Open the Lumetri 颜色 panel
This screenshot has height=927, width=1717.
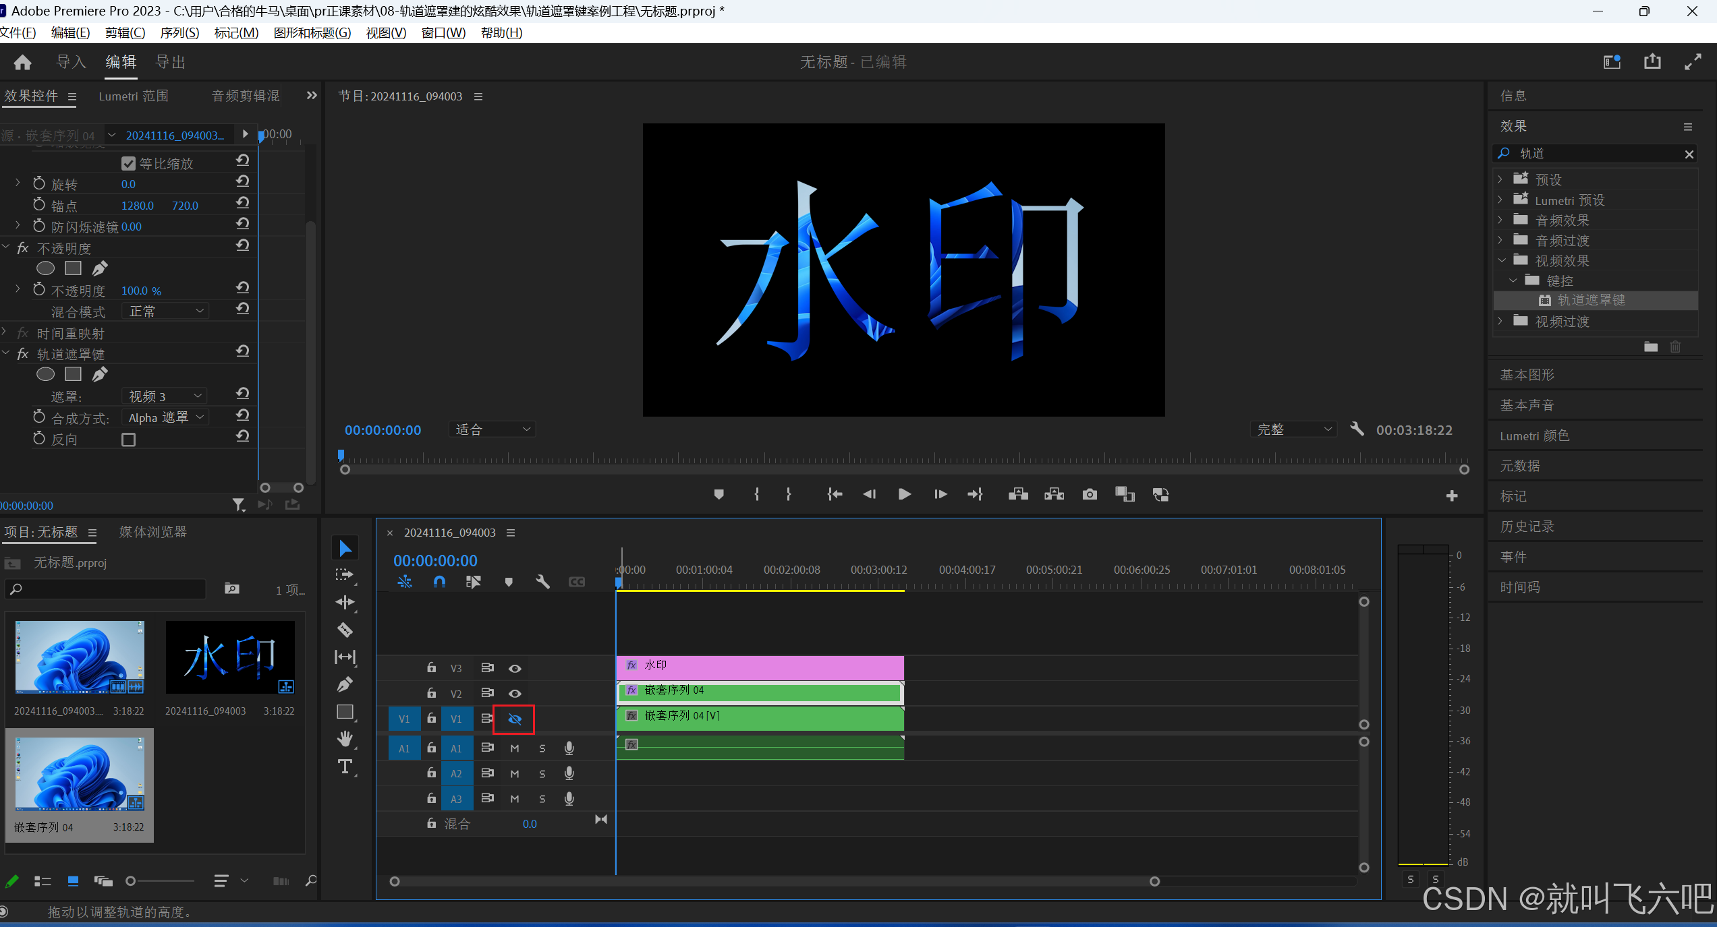pyautogui.click(x=1534, y=436)
